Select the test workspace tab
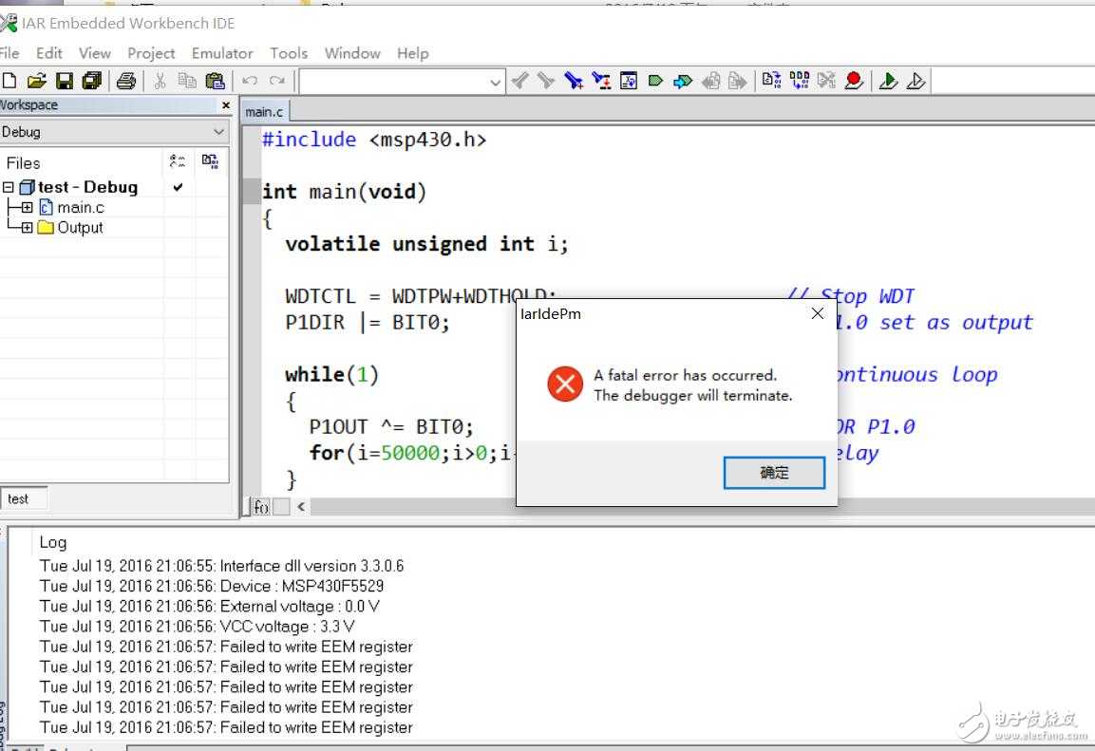Image resolution: width=1095 pixels, height=751 pixels. [23, 499]
